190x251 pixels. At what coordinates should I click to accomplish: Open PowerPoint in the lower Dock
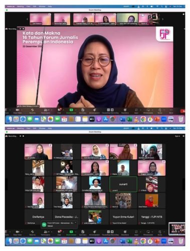click(157, 241)
